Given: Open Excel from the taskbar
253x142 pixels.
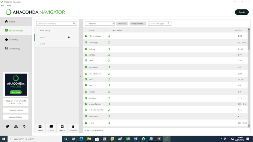Looking at the screenshot, I should [x=128, y=139].
